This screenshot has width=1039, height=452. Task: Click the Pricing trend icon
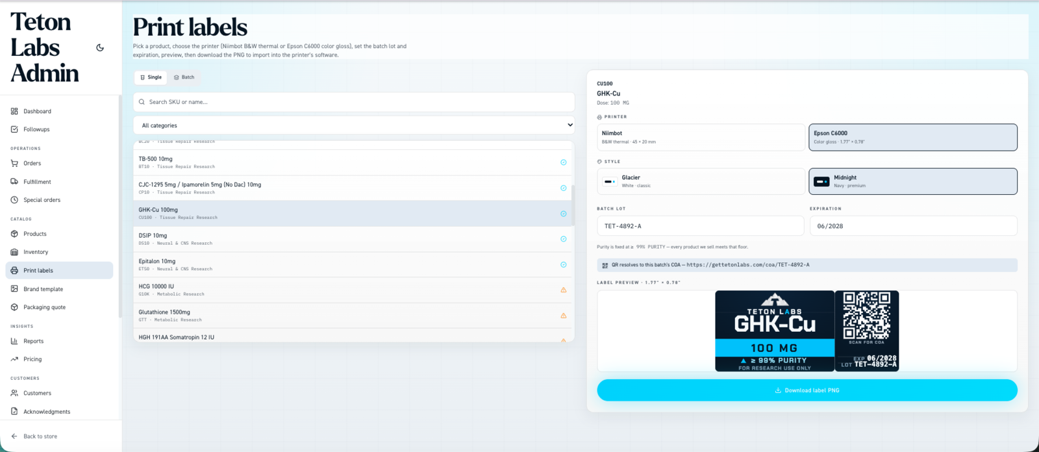tap(14, 359)
